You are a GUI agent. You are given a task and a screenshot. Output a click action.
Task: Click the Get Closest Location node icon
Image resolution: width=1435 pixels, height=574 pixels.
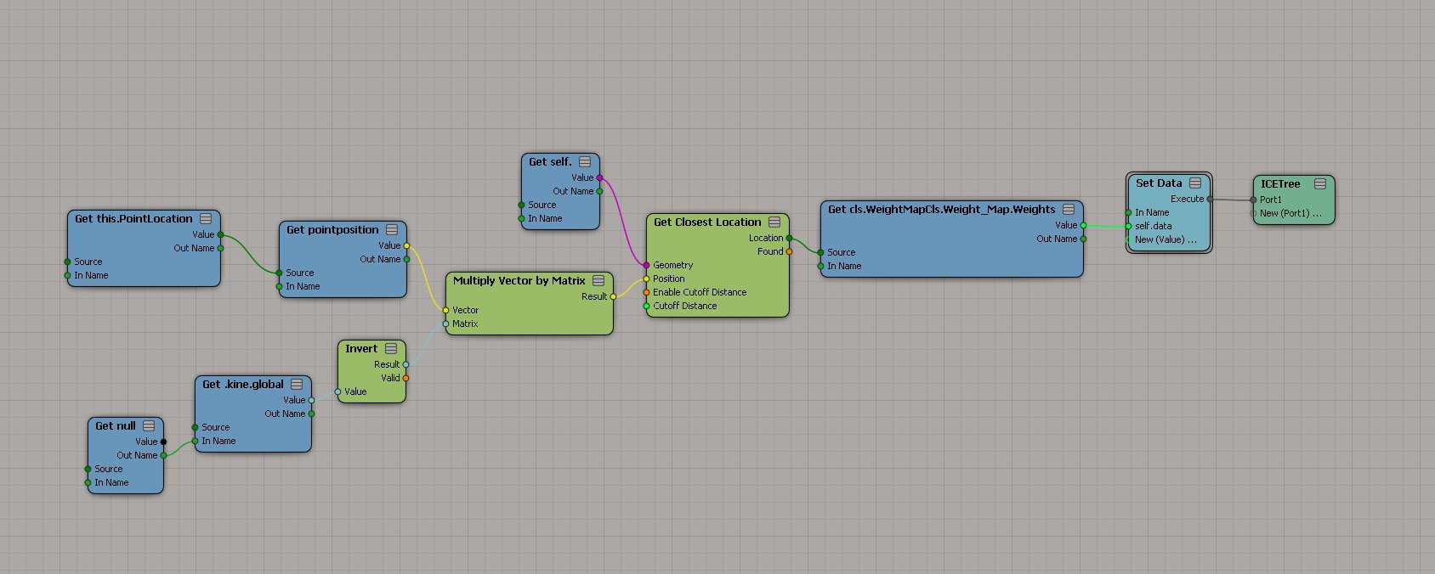coord(774,222)
